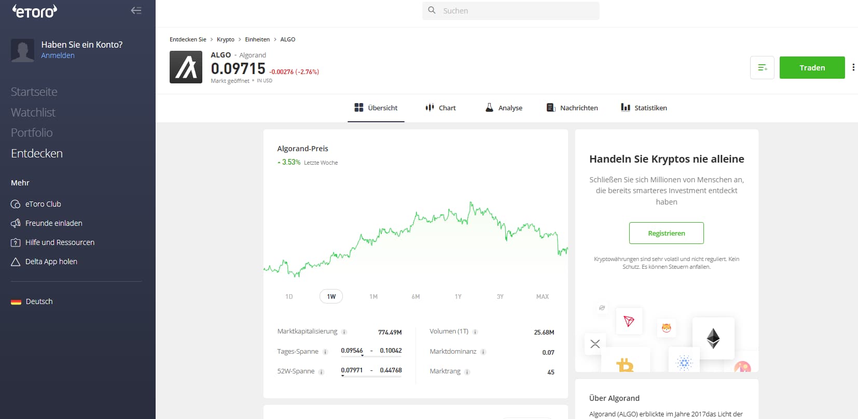Viewport: 858px width, 419px height.
Task: Switch to the Analyse tab
Action: pyautogui.click(x=504, y=108)
